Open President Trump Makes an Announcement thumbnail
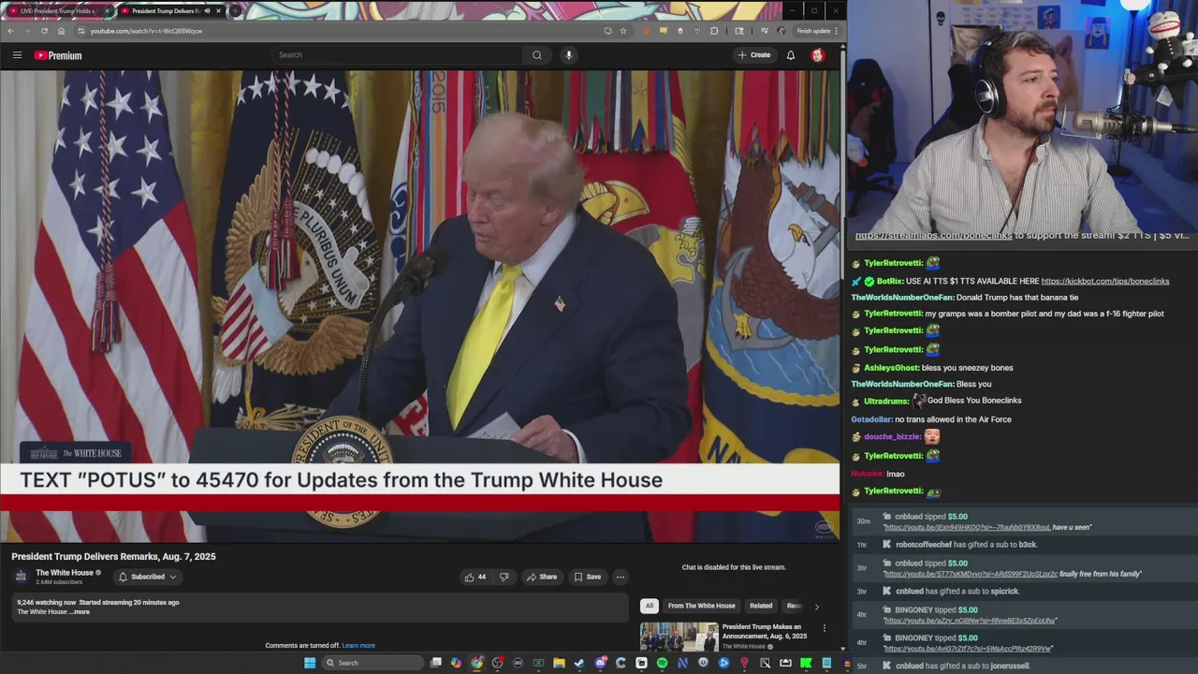Screen dimensions: 1198x674 [679, 636]
